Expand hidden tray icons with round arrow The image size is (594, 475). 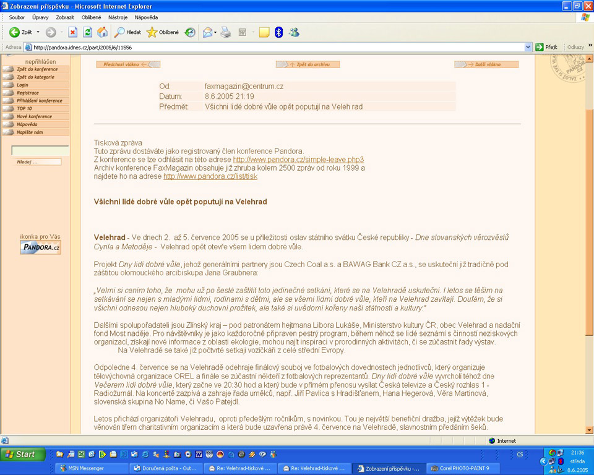pyautogui.click(x=543, y=461)
